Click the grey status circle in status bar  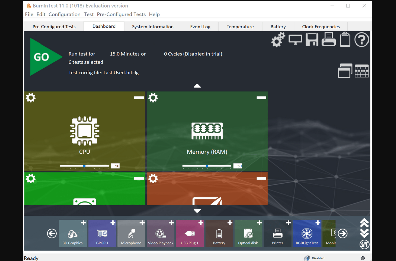pos(363,258)
